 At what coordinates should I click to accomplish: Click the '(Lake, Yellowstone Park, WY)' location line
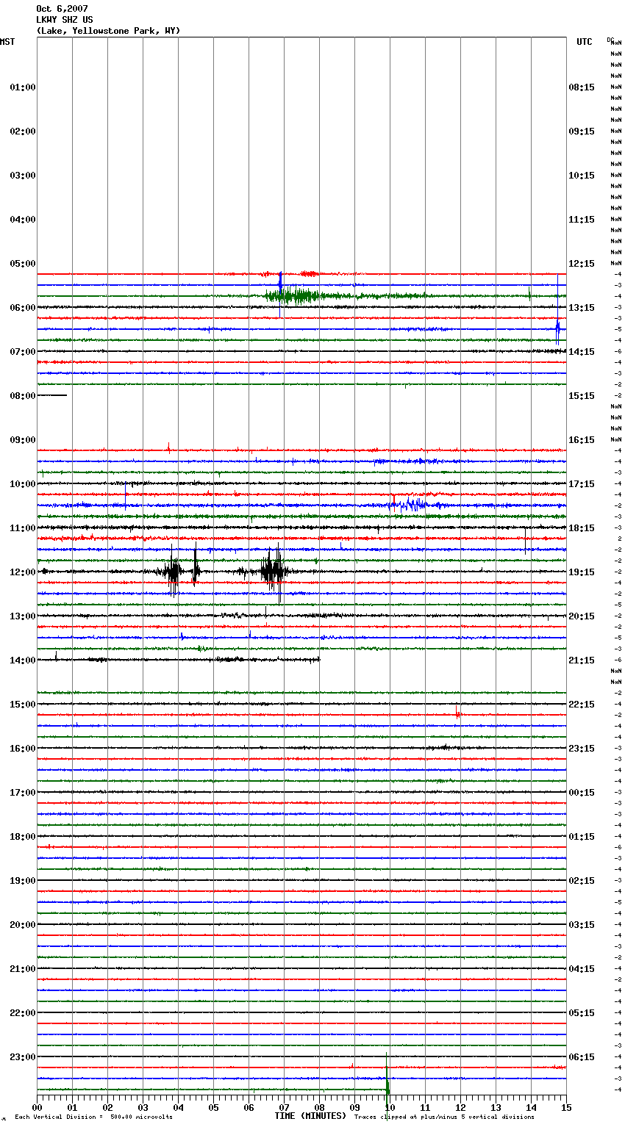click(x=108, y=31)
